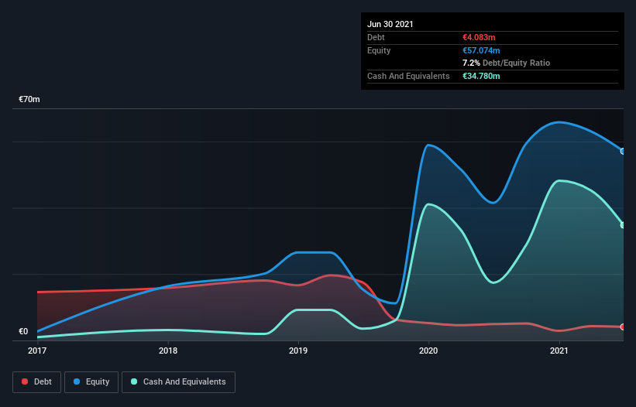
Task: Select the 2018 x-axis label
Action: coord(168,351)
